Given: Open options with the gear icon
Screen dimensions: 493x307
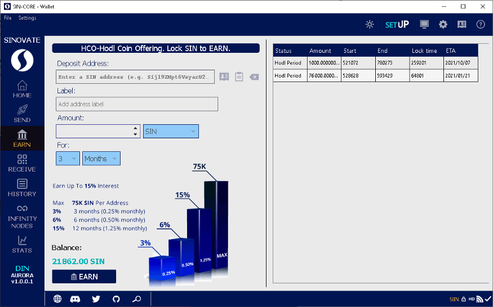Looking at the screenshot, I should pos(443,25).
